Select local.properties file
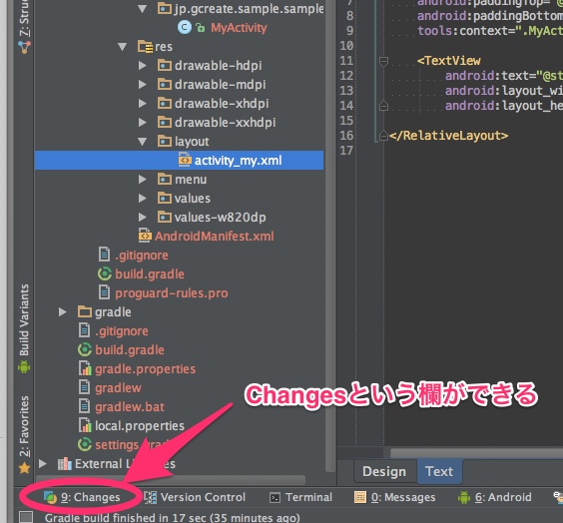563x523 pixels. click(x=140, y=426)
